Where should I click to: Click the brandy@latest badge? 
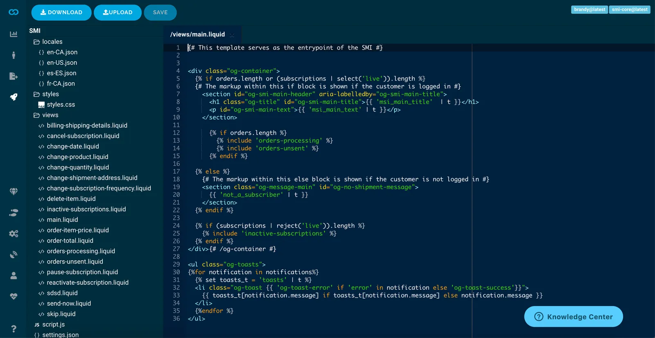(x=589, y=9)
